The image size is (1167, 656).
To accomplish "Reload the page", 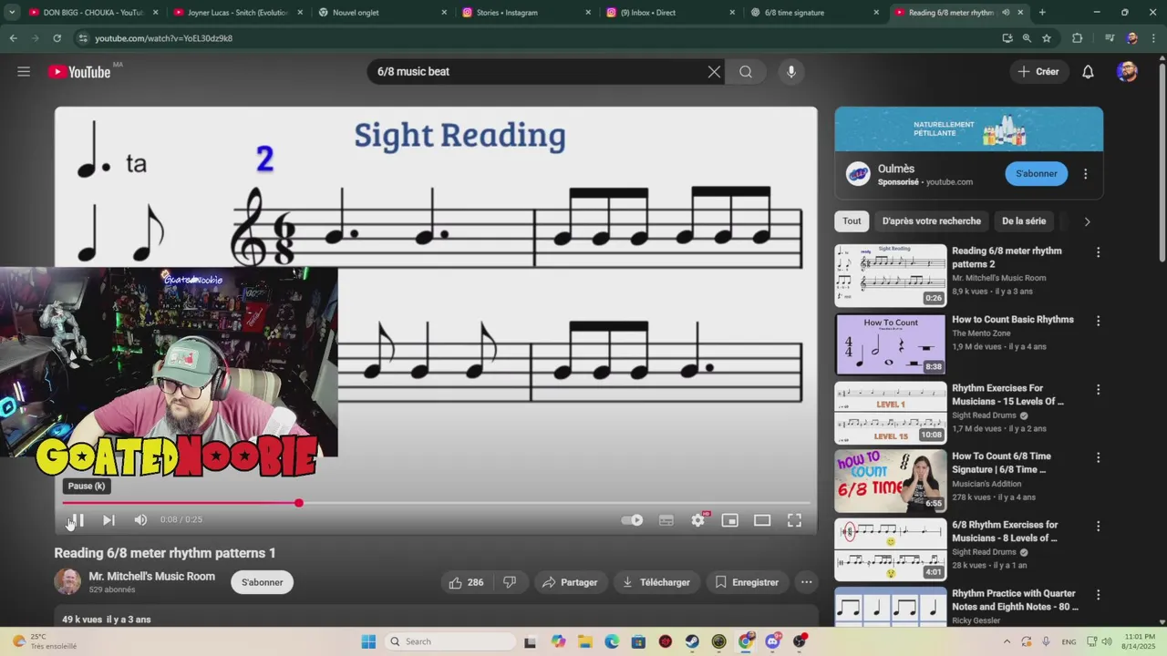I will pyautogui.click(x=57, y=38).
